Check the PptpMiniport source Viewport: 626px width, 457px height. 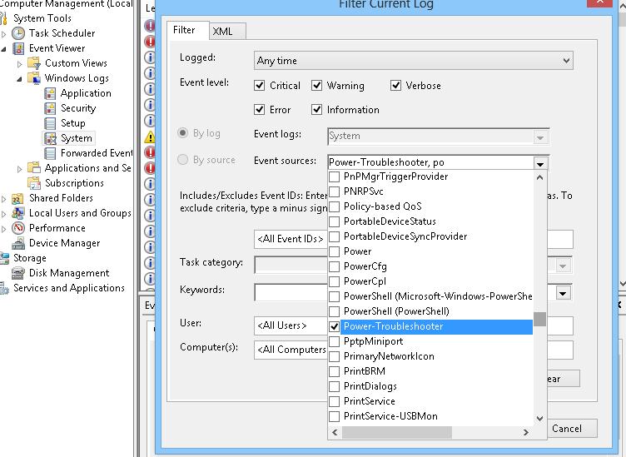click(334, 341)
